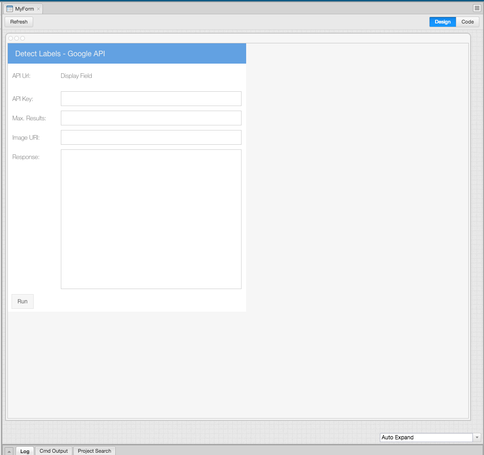Click the Refresh button
The width and height of the screenshot is (484, 455).
[x=19, y=22]
